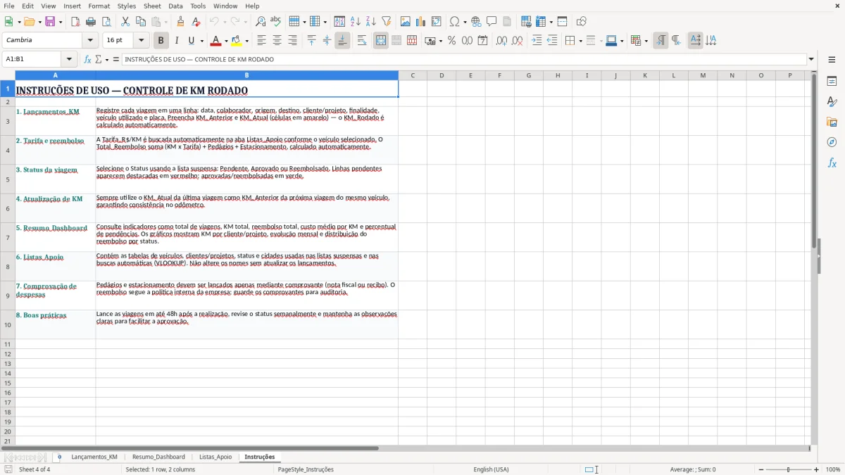845x475 pixels.
Task: Click the horizontal scrollbar
Action: [x=190, y=448]
